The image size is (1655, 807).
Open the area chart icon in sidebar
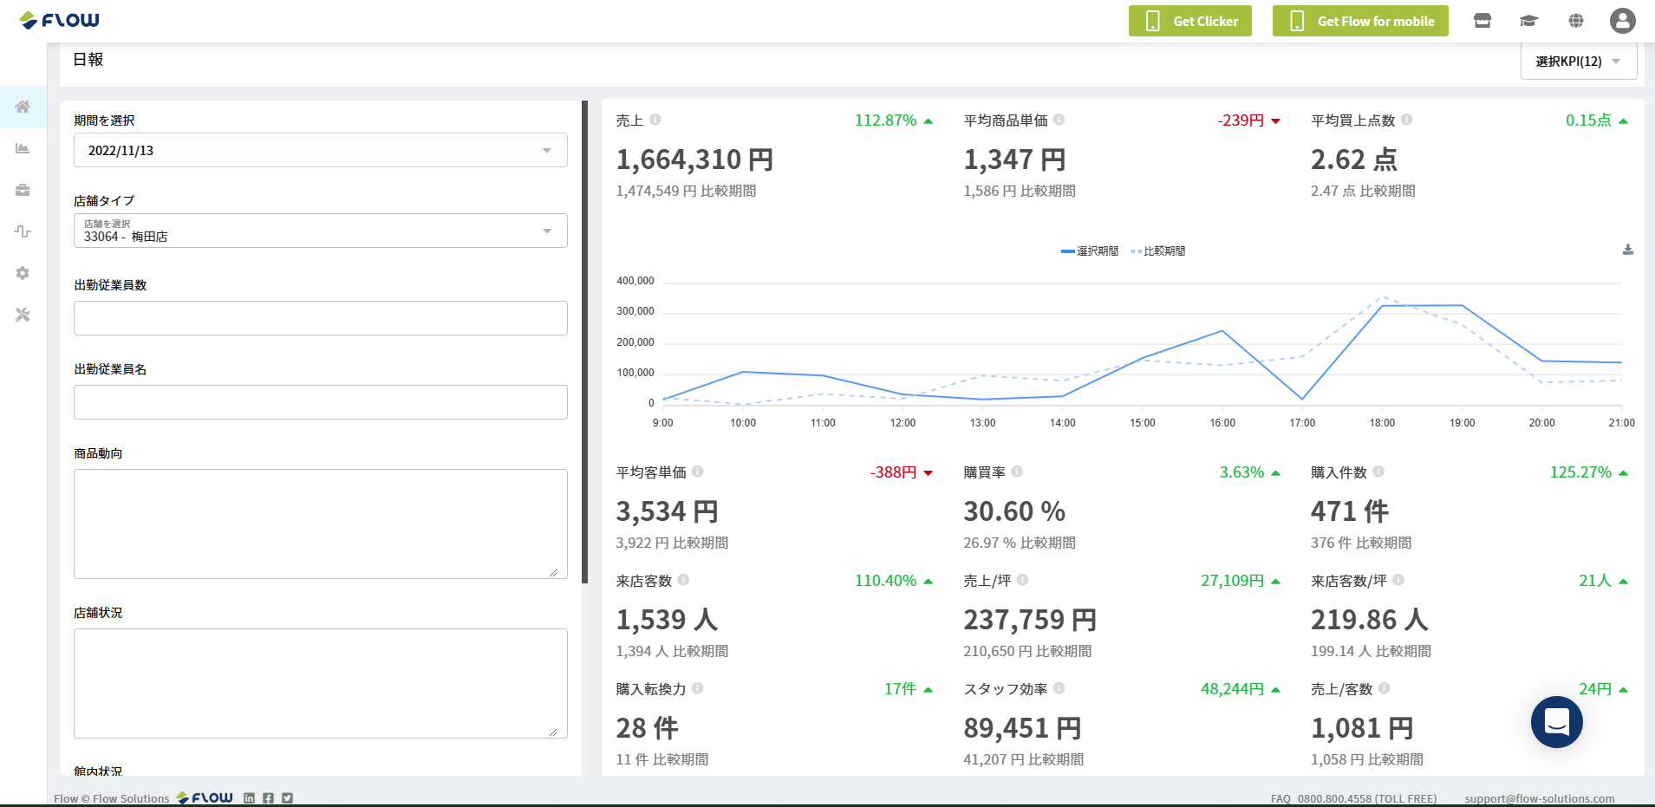pos(23,148)
